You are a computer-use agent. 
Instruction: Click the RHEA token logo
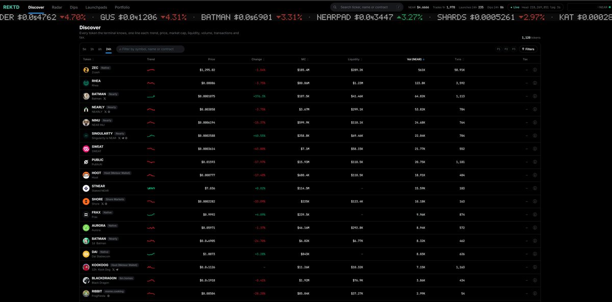point(86,83)
